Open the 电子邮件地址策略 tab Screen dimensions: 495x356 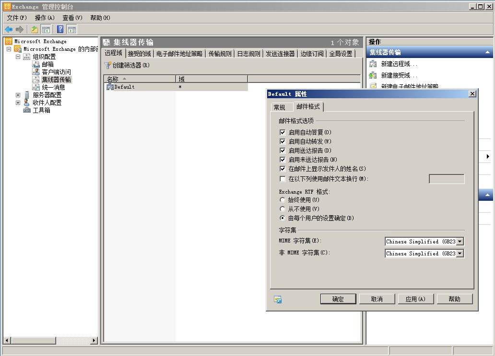tap(179, 54)
